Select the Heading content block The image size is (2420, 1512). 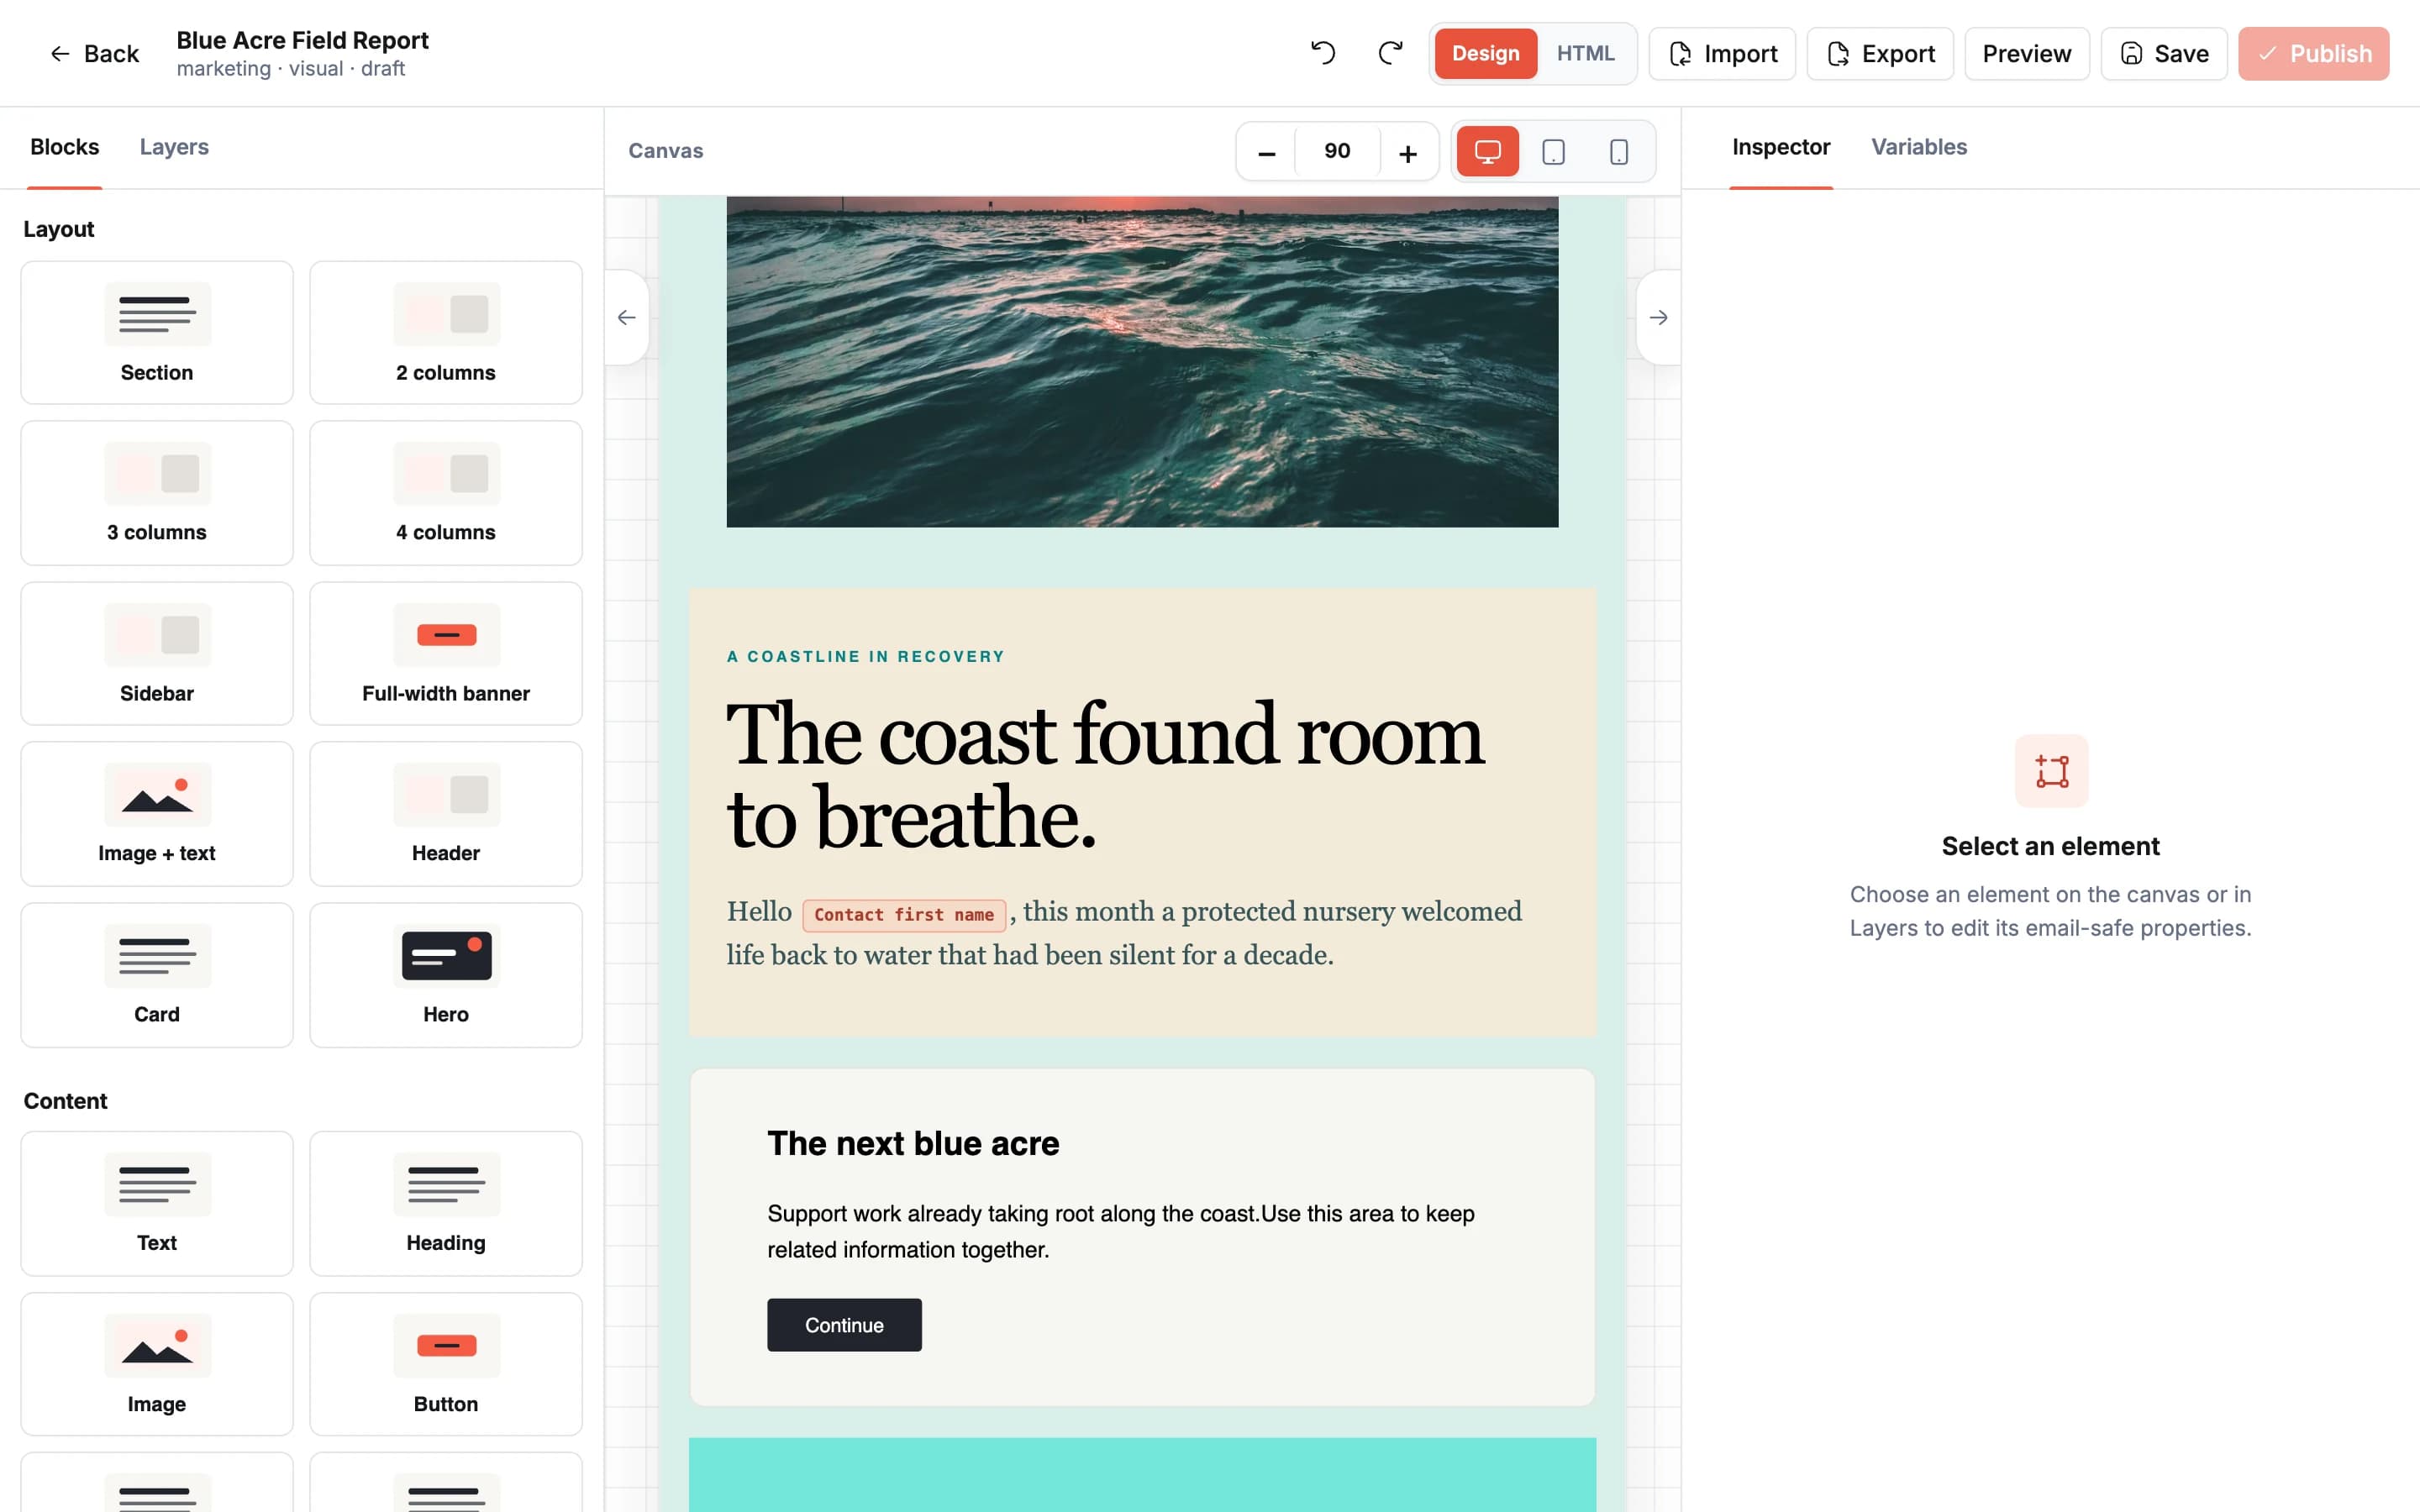[x=446, y=1204]
